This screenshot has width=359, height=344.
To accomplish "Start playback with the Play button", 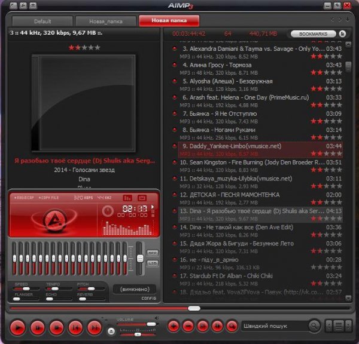I will coord(17,327).
